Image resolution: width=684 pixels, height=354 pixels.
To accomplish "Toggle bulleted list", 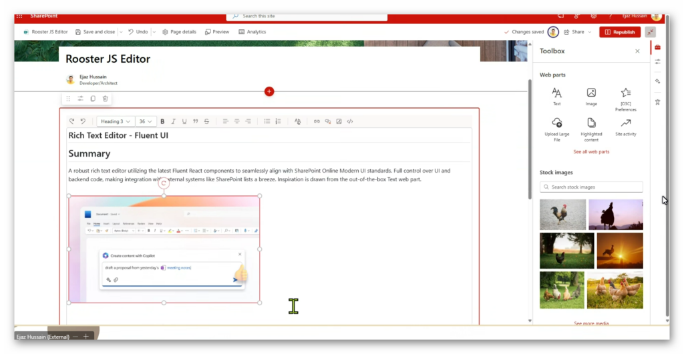I will 267,121.
